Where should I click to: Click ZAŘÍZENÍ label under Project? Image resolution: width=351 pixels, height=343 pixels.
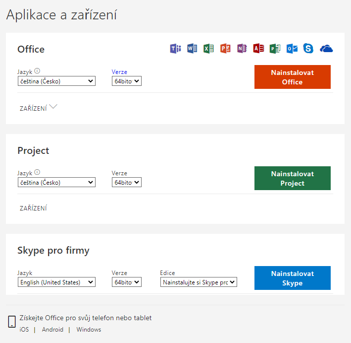point(33,208)
